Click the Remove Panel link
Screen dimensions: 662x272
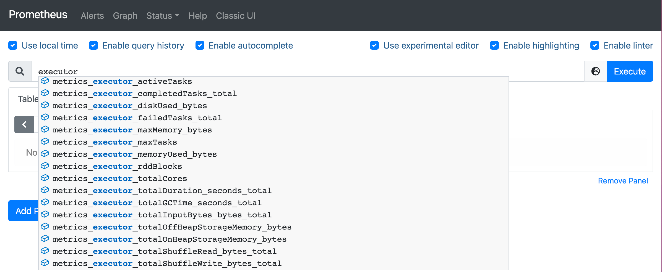click(x=623, y=181)
